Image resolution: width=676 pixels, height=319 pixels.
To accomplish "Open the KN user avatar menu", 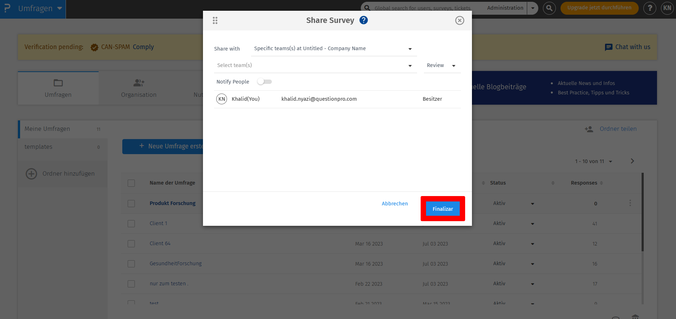I will coord(667,8).
